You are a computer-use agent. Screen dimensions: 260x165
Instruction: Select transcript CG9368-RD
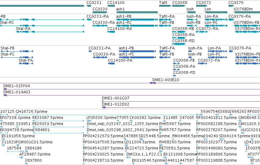click(x=179, y=44)
